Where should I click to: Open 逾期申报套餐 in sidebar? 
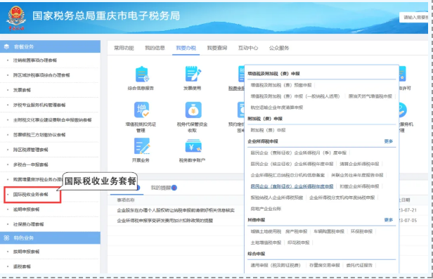click(26, 209)
